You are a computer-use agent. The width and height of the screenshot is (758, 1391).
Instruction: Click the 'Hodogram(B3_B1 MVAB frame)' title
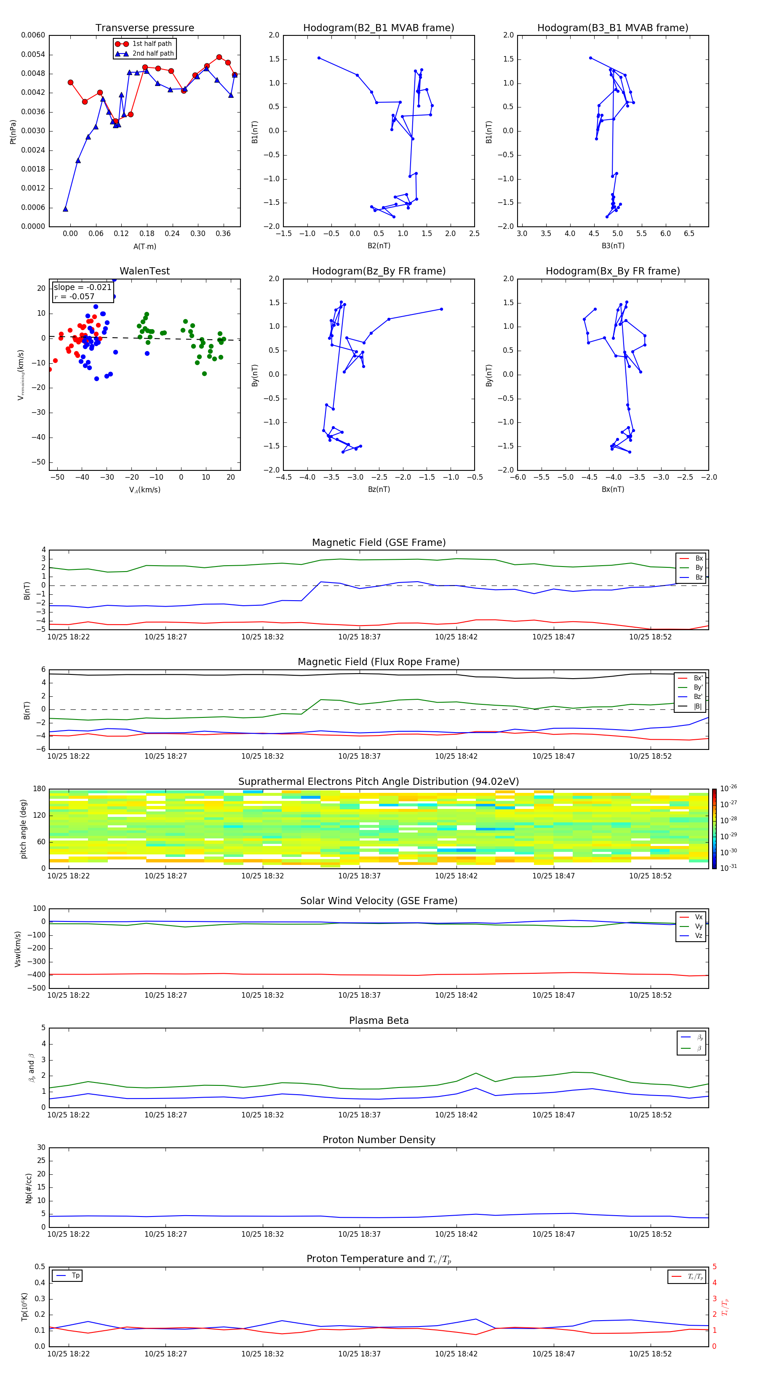coord(613,28)
